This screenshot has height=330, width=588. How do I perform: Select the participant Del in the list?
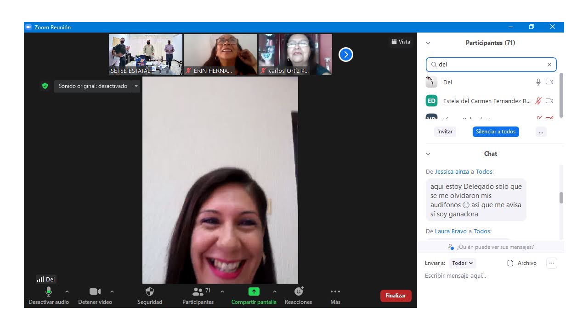pyautogui.click(x=492, y=82)
